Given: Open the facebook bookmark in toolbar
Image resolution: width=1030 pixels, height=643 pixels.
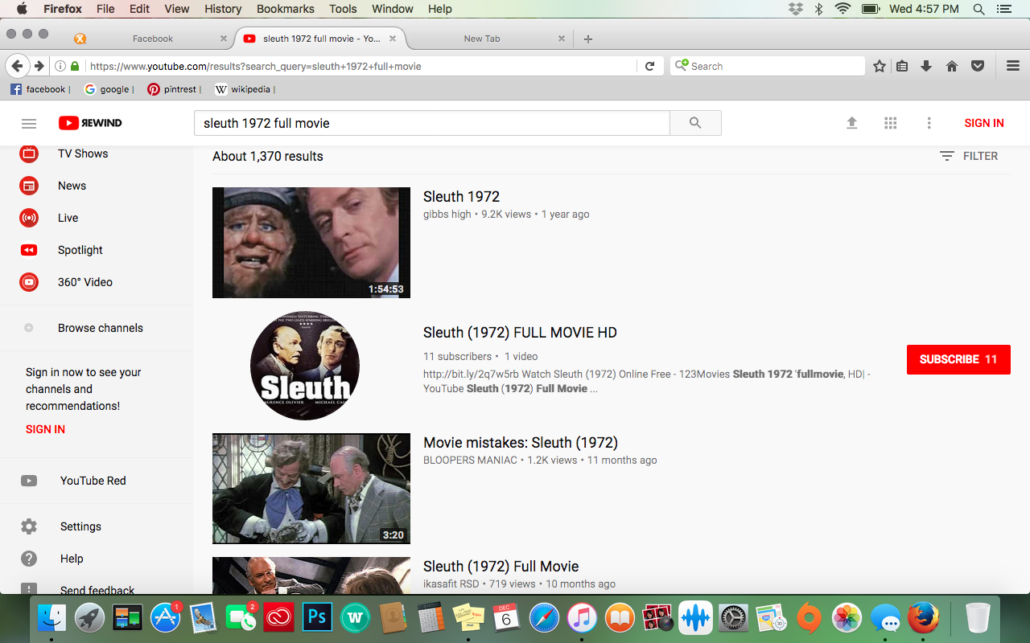Looking at the screenshot, I should (39, 89).
